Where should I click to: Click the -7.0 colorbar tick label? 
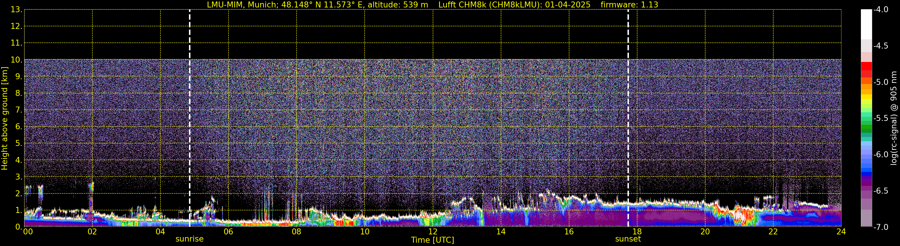point(881,227)
